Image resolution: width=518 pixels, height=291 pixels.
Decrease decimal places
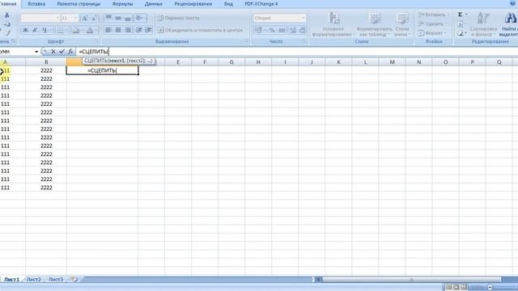[x=302, y=30]
